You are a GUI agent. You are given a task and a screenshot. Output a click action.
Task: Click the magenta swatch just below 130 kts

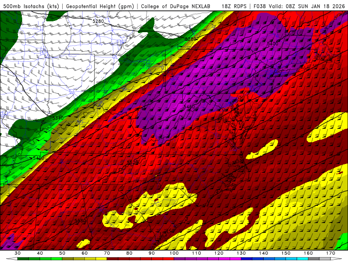(235, 259)
